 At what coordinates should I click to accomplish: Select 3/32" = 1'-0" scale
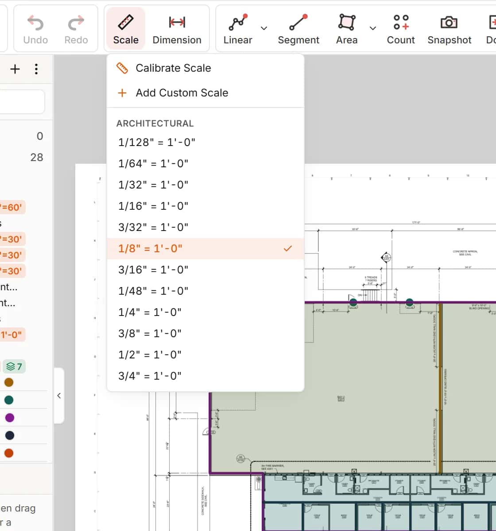pyautogui.click(x=205, y=227)
